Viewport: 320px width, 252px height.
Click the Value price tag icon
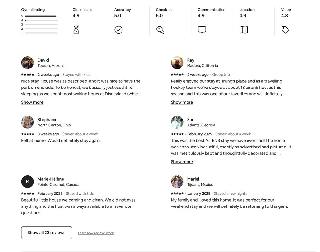point(285,30)
